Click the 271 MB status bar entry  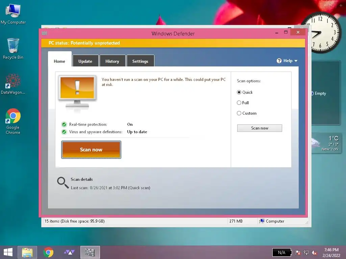coord(236,221)
